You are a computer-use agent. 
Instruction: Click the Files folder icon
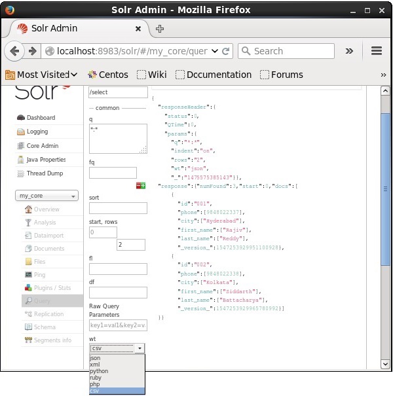coord(28,262)
